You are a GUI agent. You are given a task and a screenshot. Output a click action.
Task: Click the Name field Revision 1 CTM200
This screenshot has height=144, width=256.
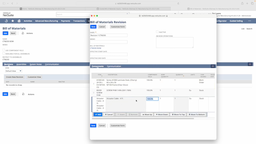(x=109, y=35)
